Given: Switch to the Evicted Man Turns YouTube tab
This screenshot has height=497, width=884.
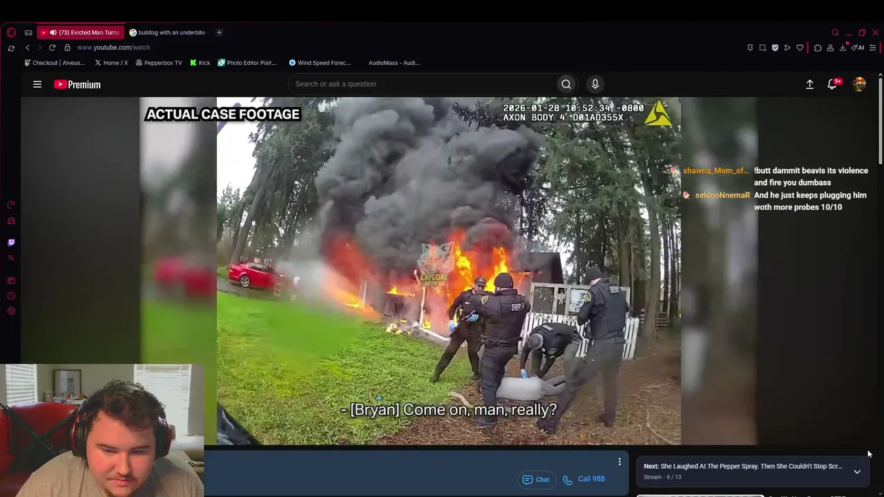Looking at the screenshot, I should pyautogui.click(x=81, y=32).
